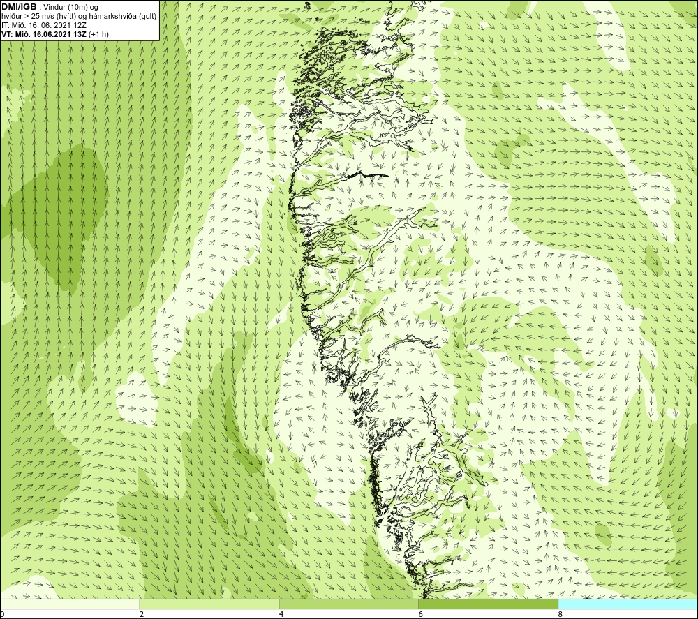Image resolution: width=698 pixels, height=619 pixels.
Task: Click the 'VT: Mið. 16.06.2021 13Z' line
Action: tap(45, 34)
